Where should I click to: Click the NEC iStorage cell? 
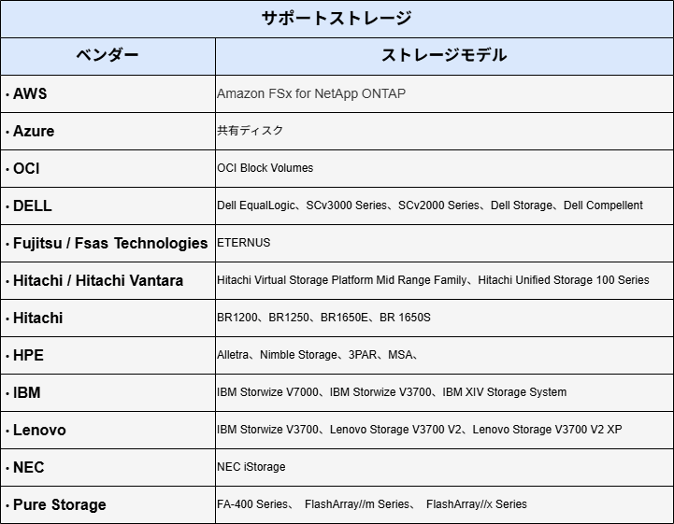(251, 467)
